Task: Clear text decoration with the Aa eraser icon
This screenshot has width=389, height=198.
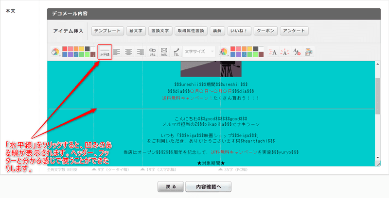Action: tap(297, 52)
